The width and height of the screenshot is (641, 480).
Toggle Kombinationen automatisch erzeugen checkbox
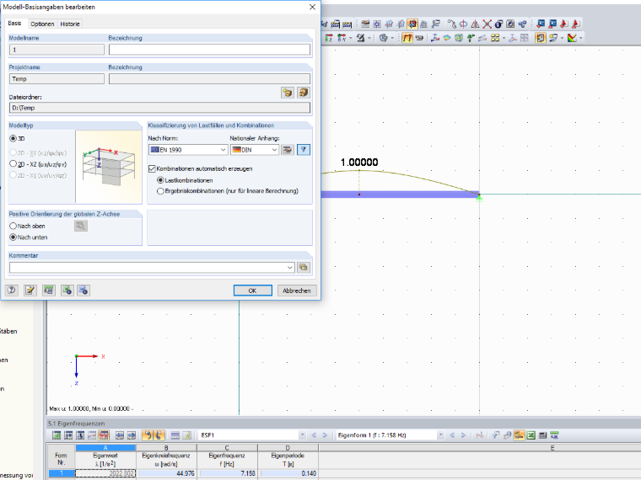pyautogui.click(x=152, y=168)
